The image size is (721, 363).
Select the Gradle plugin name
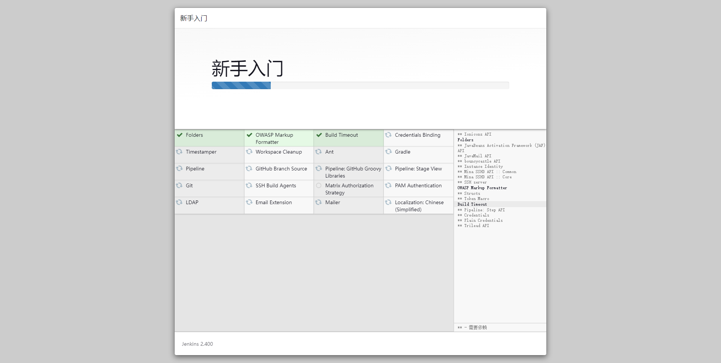[403, 152]
